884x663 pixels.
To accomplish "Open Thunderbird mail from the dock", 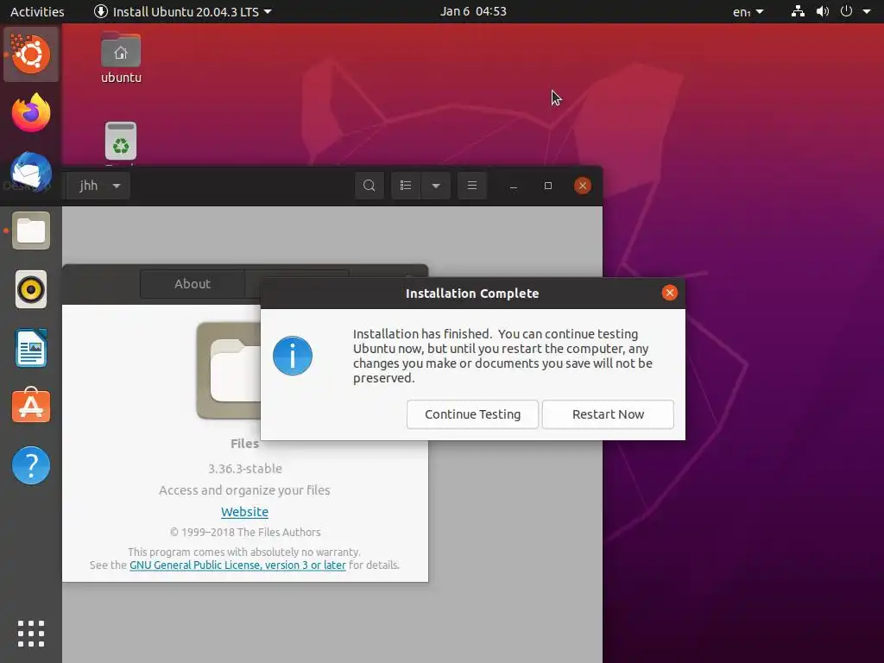I will pyautogui.click(x=31, y=172).
